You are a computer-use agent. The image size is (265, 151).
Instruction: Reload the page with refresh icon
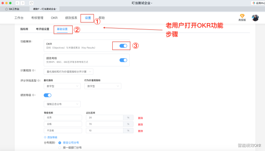click(31, 3)
